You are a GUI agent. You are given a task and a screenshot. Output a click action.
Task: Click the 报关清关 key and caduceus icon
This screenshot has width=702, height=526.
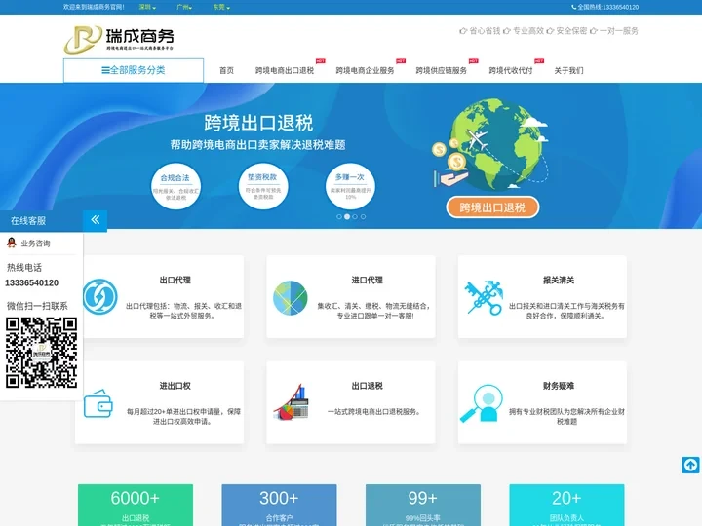point(484,297)
